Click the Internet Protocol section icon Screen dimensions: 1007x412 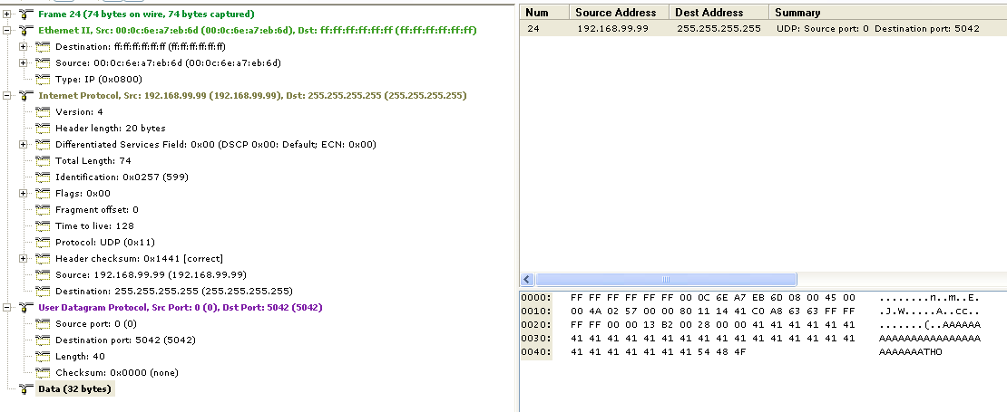26,95
